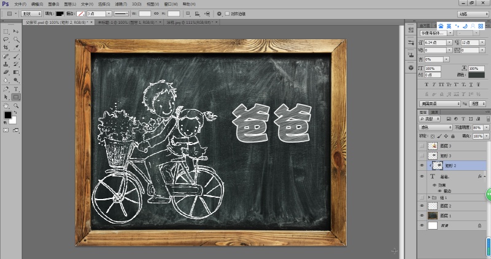
Task: Apply strikethrough style in Character panel
Action: pos(479,84)
